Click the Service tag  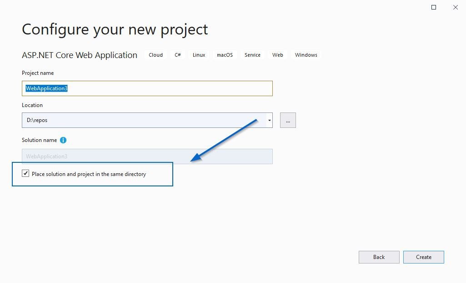[252, 55]
